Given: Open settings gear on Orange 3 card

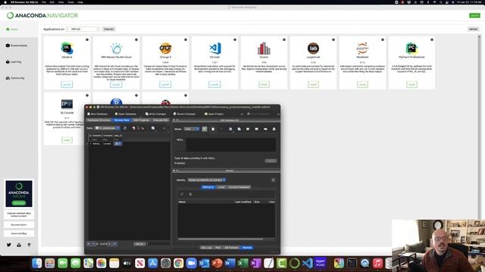Looking at the screenshot, I should coord(186,39).
